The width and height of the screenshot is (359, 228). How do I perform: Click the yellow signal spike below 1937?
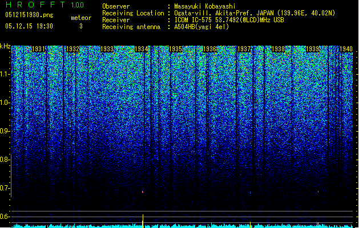[250, 225]
